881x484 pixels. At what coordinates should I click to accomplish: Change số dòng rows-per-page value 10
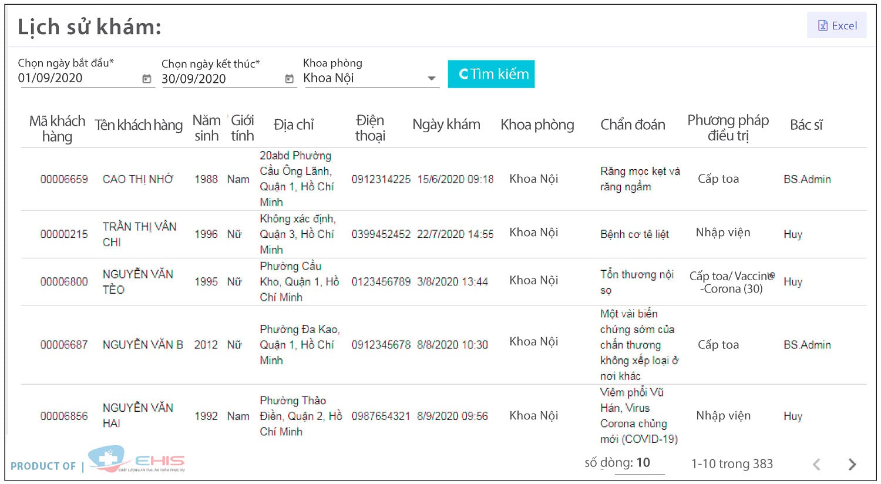643,463
